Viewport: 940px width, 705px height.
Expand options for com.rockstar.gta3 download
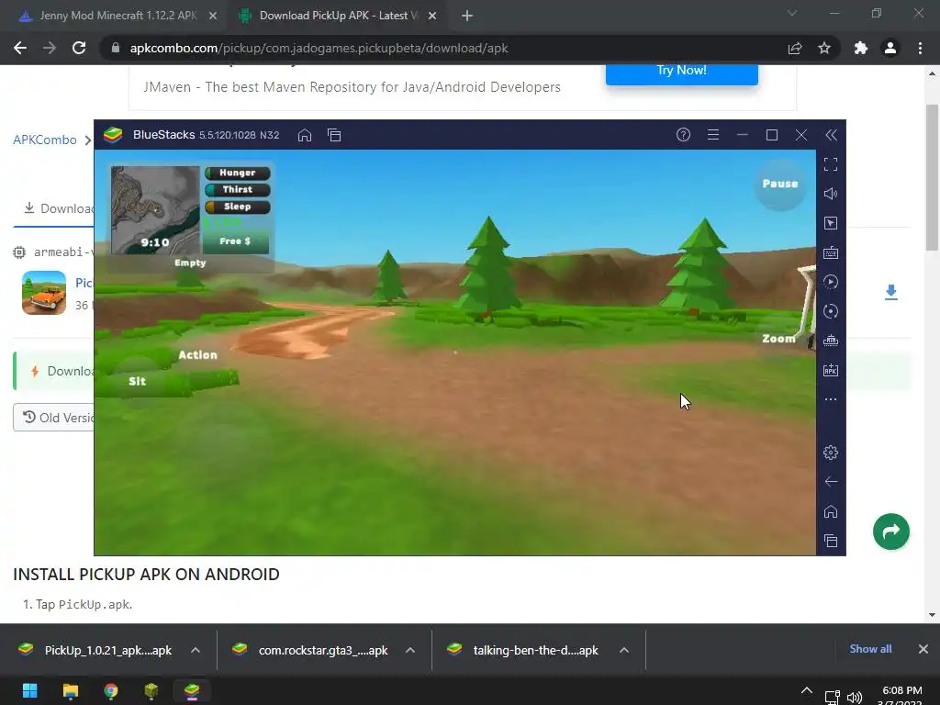pos(410,650)
